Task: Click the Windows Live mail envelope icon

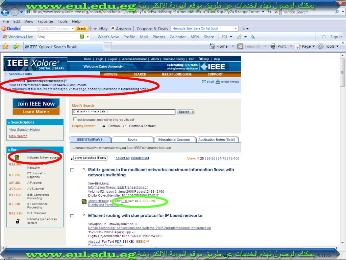Action: 224,37
